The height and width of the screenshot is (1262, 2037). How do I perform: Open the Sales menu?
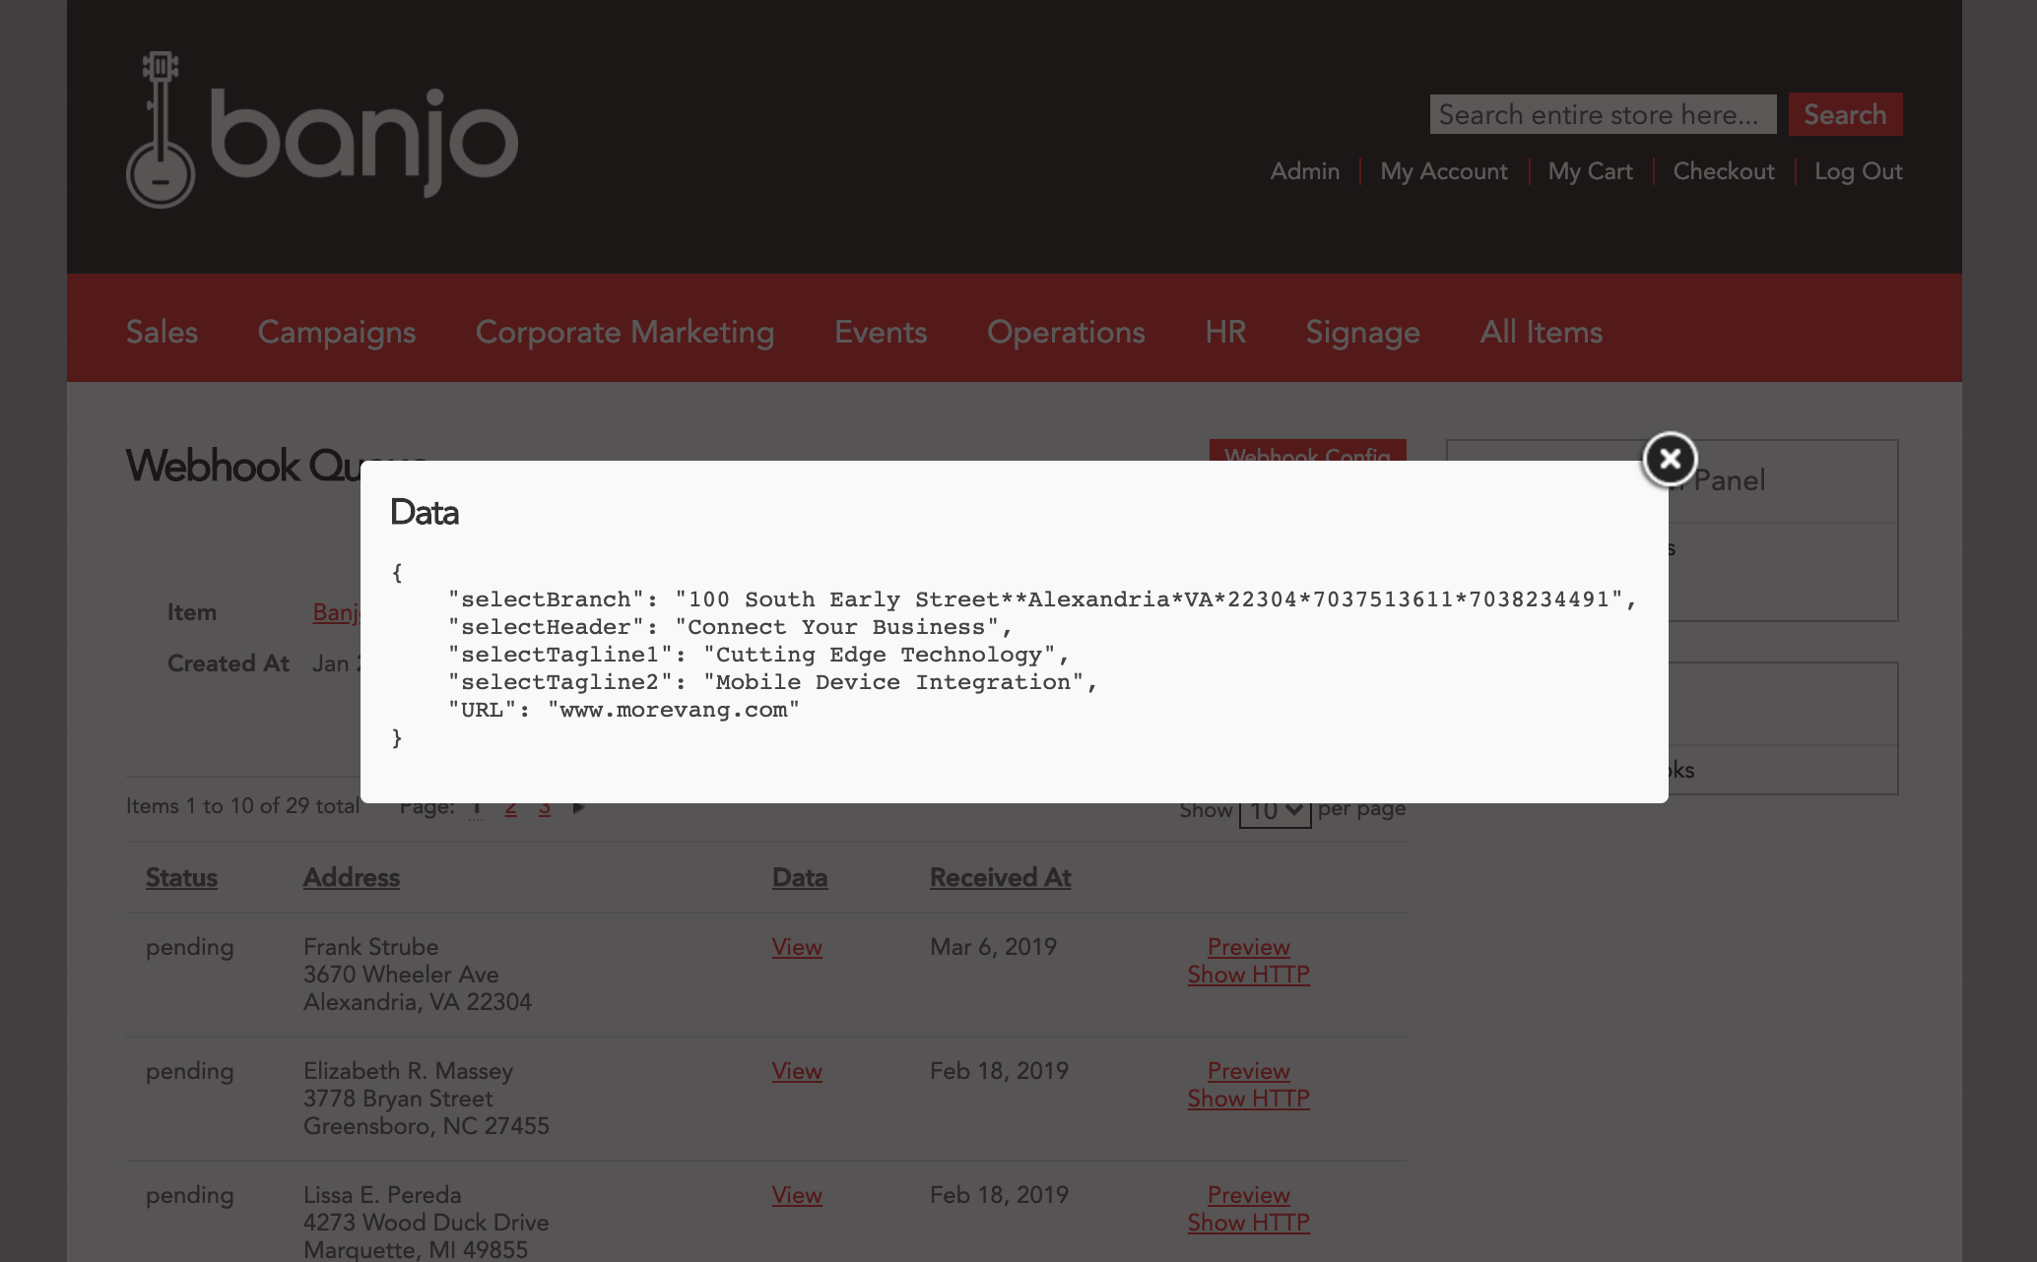click(162, 332)
